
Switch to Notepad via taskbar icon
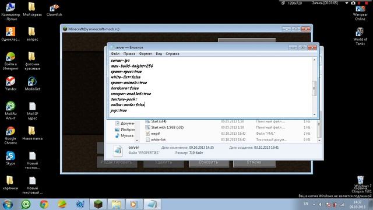tap(152, 204)
